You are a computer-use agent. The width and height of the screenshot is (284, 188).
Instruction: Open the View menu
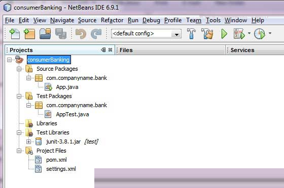40,20
